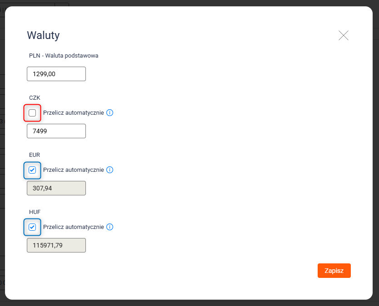Click the HUF currency heading
The width and height of the screenshot is (379, 306).
(35, 212)
